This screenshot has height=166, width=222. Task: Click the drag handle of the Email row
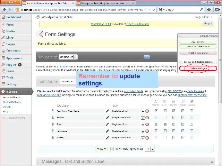coord(53,124)
